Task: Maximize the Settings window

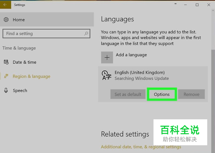Action: coord(197,5)
